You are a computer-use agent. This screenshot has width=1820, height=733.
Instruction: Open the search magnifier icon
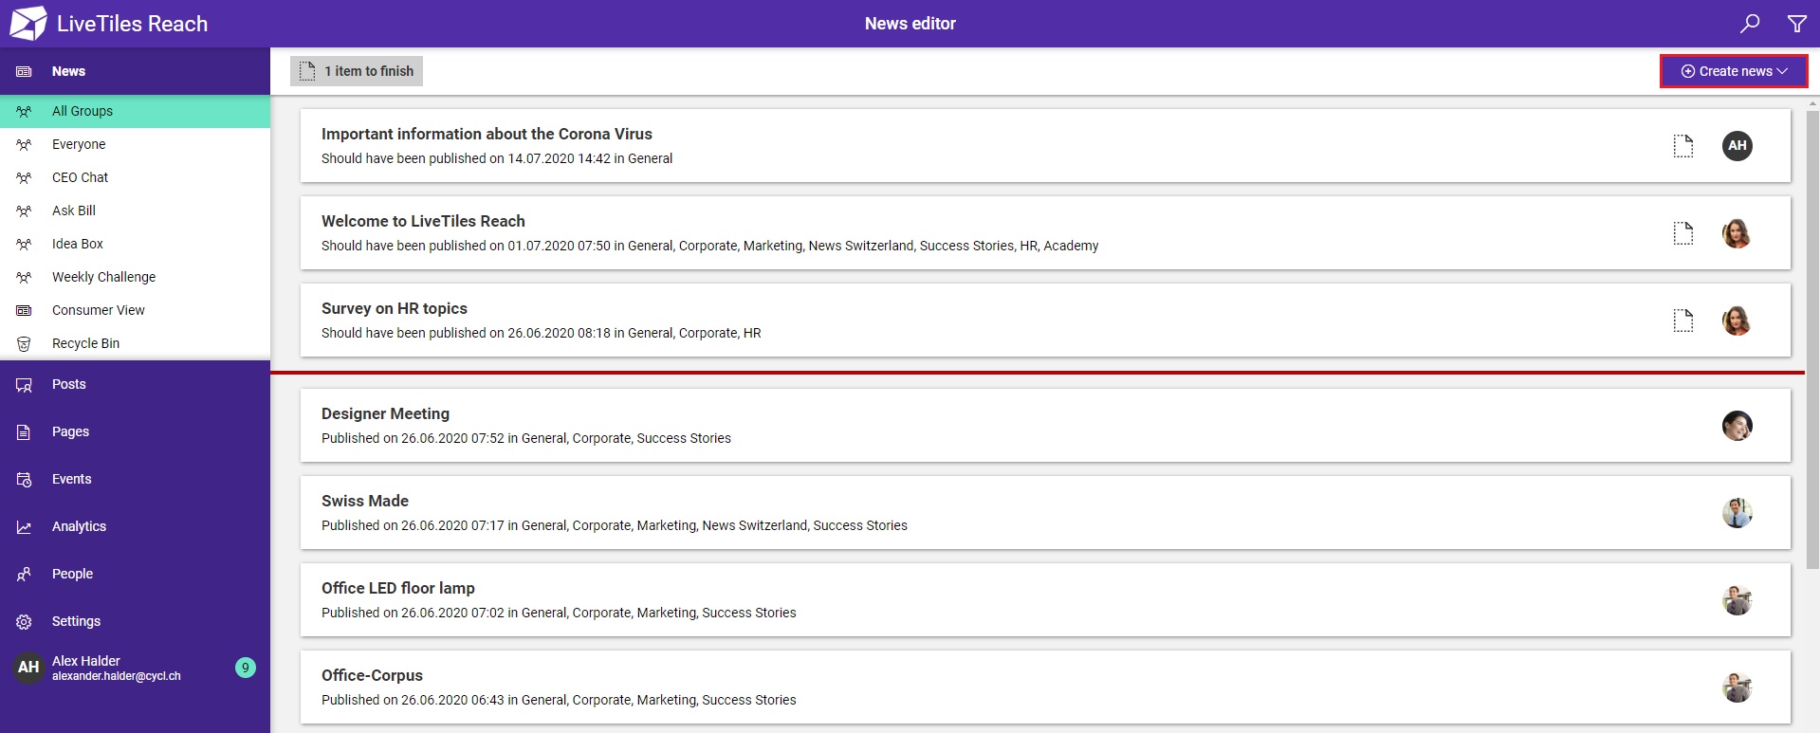[1750, 24]
